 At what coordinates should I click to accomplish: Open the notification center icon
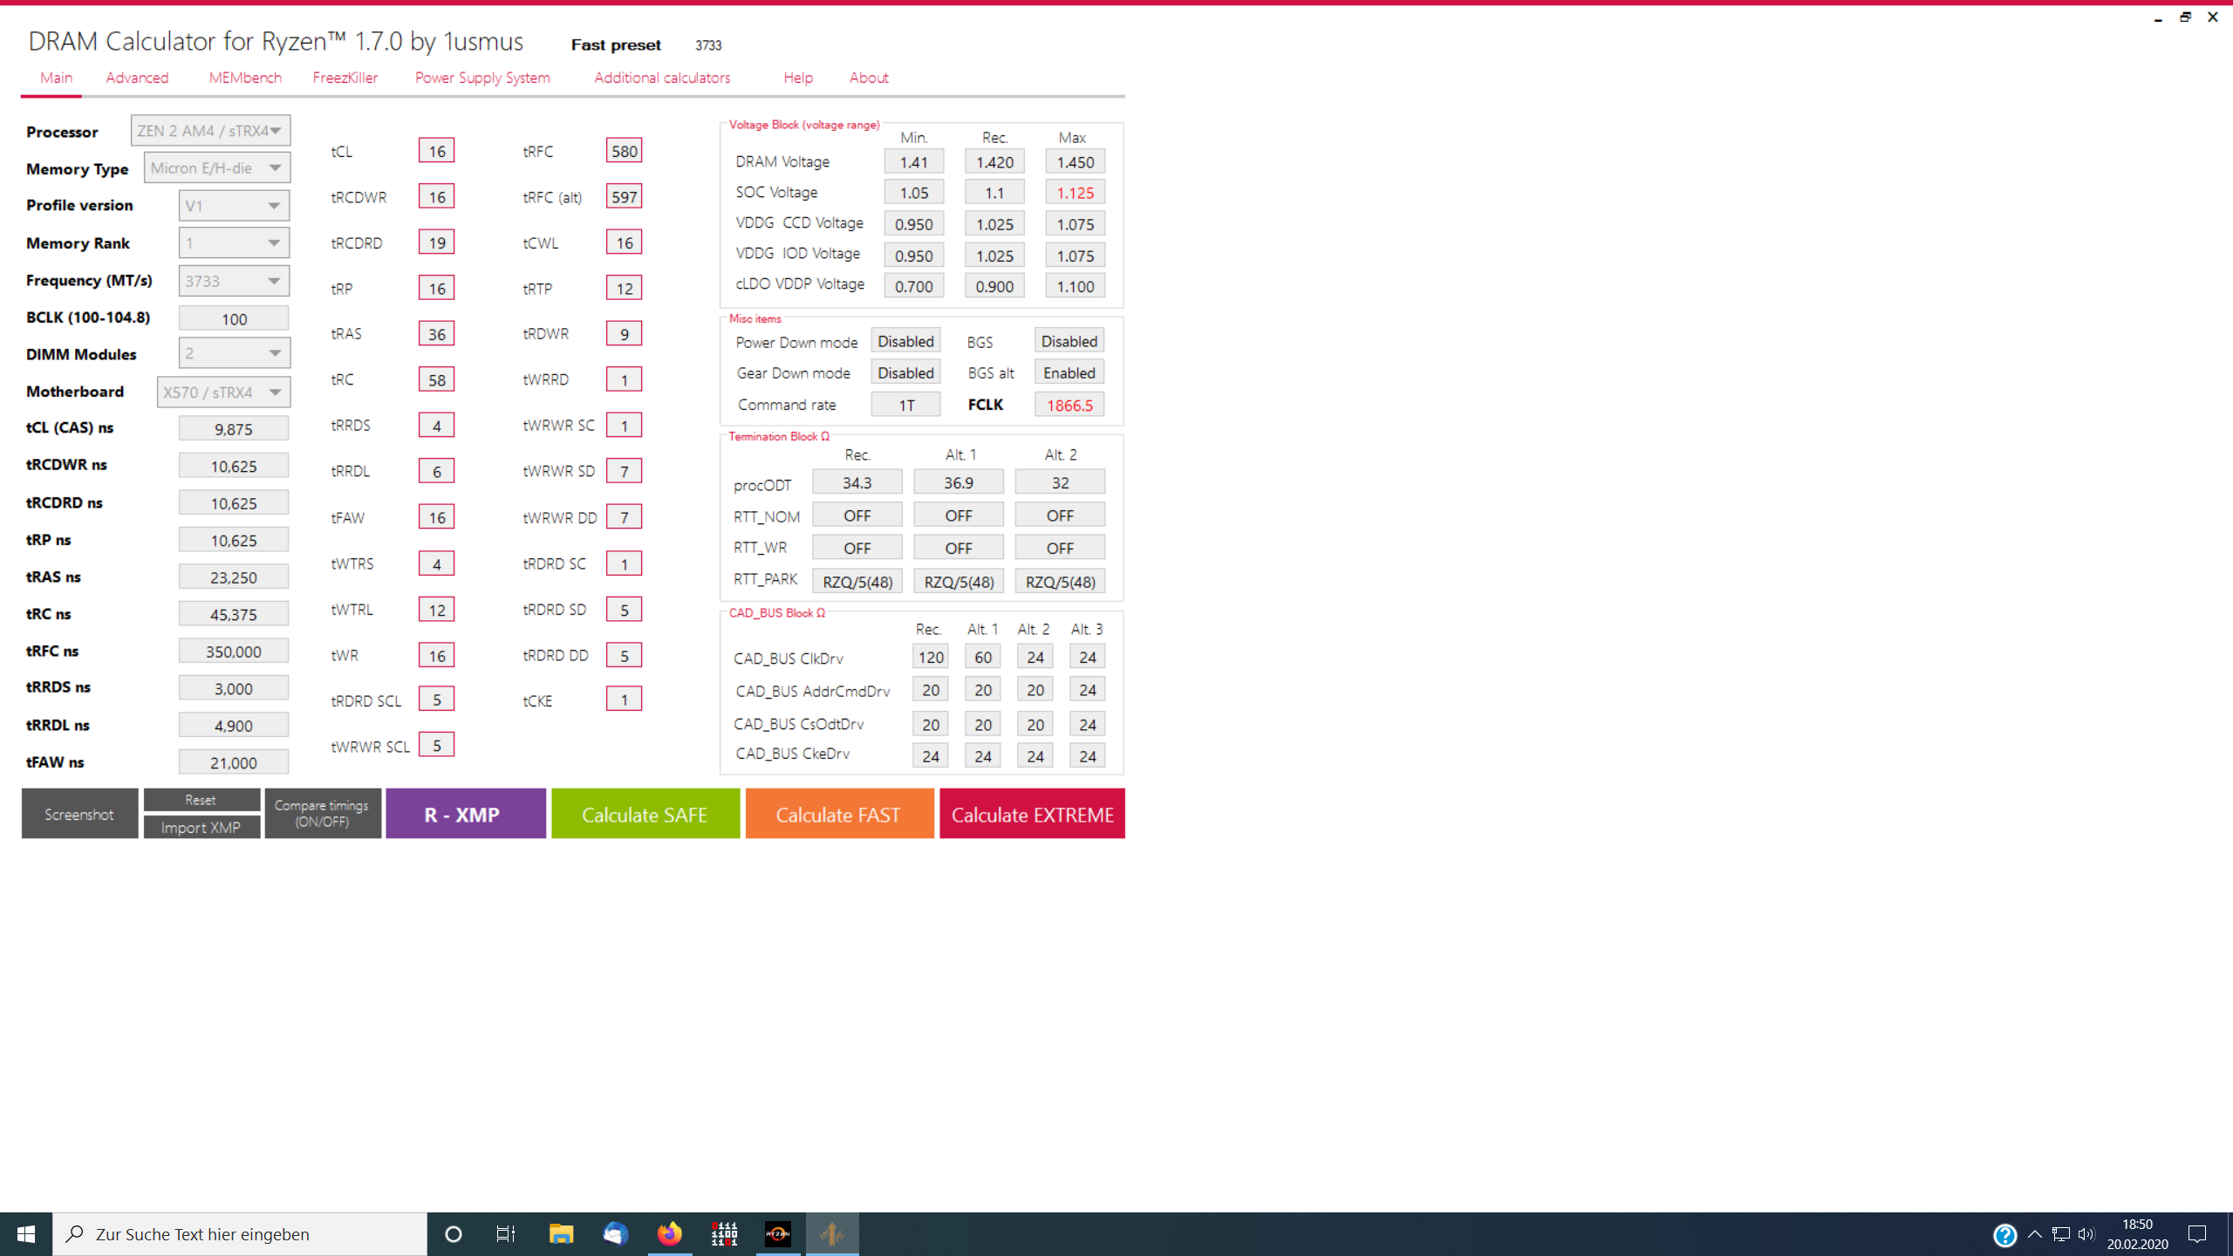[2197, 1233]
